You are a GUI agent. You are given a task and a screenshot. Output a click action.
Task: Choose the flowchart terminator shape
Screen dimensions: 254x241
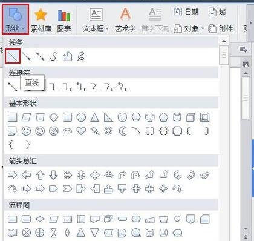point(122,219)
